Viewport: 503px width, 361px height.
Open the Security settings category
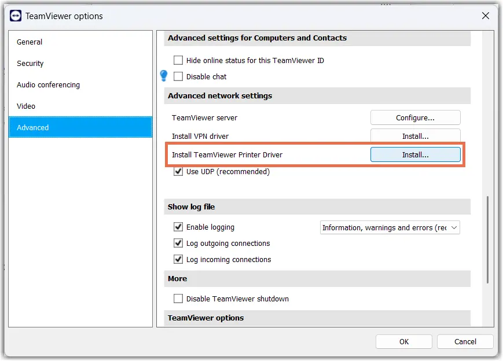coord(80,64)
